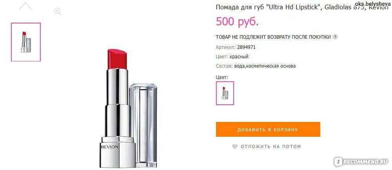Add item with Добавить в корзину button

click(x=268, y=129)
